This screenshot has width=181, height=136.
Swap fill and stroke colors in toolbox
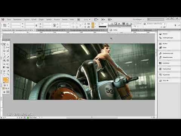coord(8,78)
